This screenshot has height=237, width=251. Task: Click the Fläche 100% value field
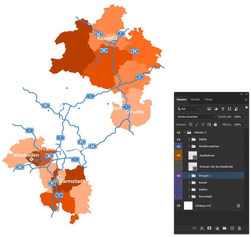tap(238, 124)
